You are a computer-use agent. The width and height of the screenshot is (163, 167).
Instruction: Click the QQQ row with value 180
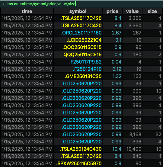pos(81,54)
